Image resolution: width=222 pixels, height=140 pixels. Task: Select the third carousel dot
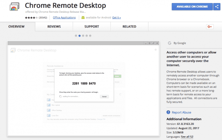tap(83, 36)
